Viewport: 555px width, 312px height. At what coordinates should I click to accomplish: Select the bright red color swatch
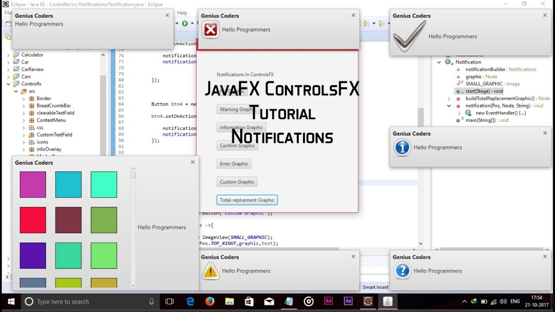pos(33,220)
